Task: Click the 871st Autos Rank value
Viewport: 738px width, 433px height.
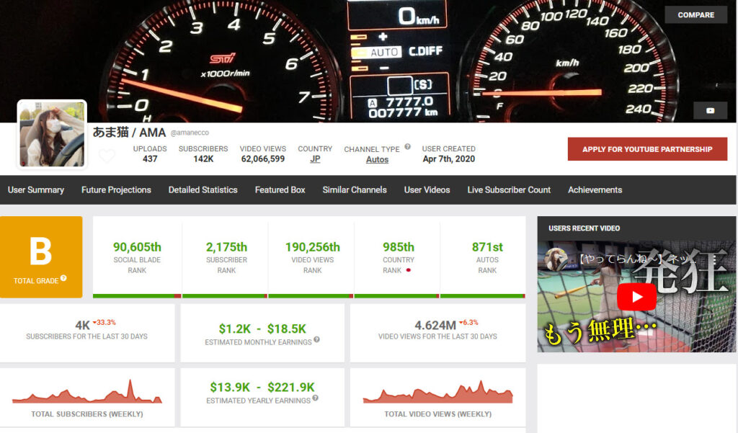Action: tap(487, 247)
